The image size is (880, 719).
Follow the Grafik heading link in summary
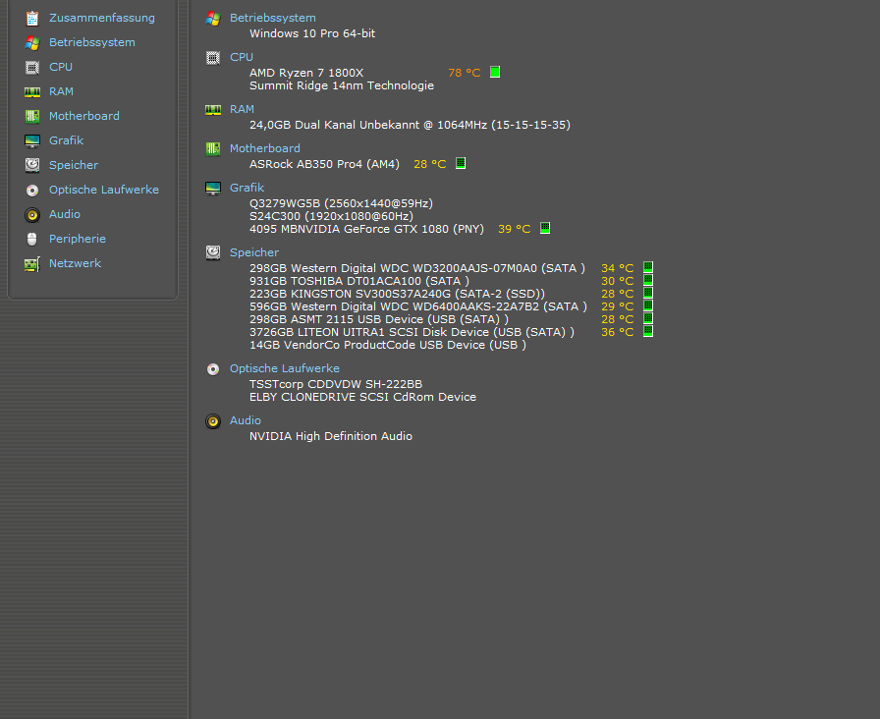pyautogui.click(x=247, y=188)
